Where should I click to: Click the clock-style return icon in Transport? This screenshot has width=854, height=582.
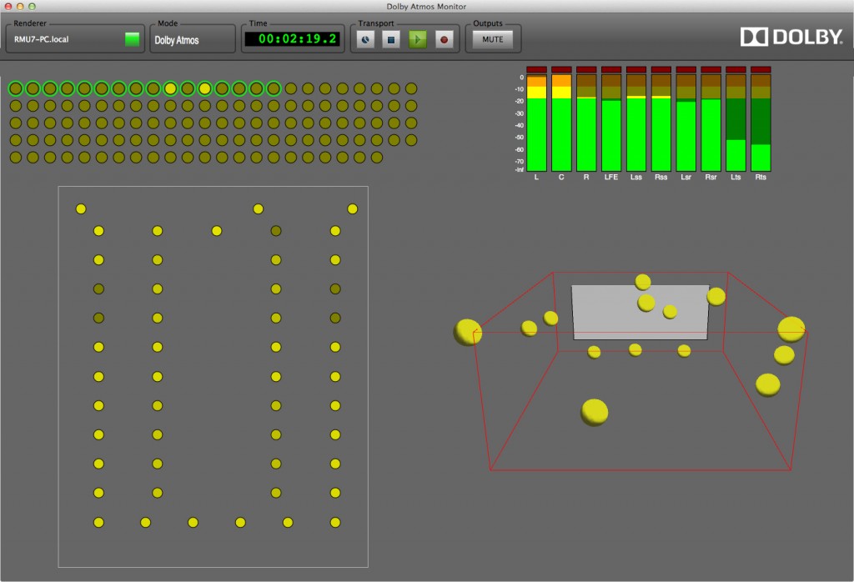364,38
